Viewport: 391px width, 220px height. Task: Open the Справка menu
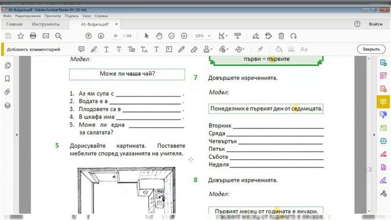point(101,16)
